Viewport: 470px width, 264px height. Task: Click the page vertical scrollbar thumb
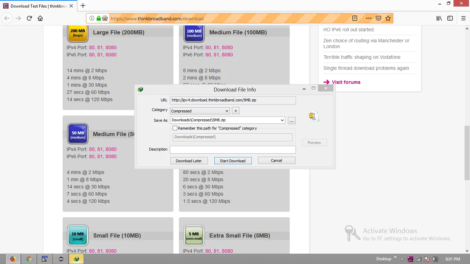(x=467, y=153)
